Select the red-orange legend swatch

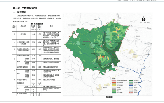pos(114,82)
